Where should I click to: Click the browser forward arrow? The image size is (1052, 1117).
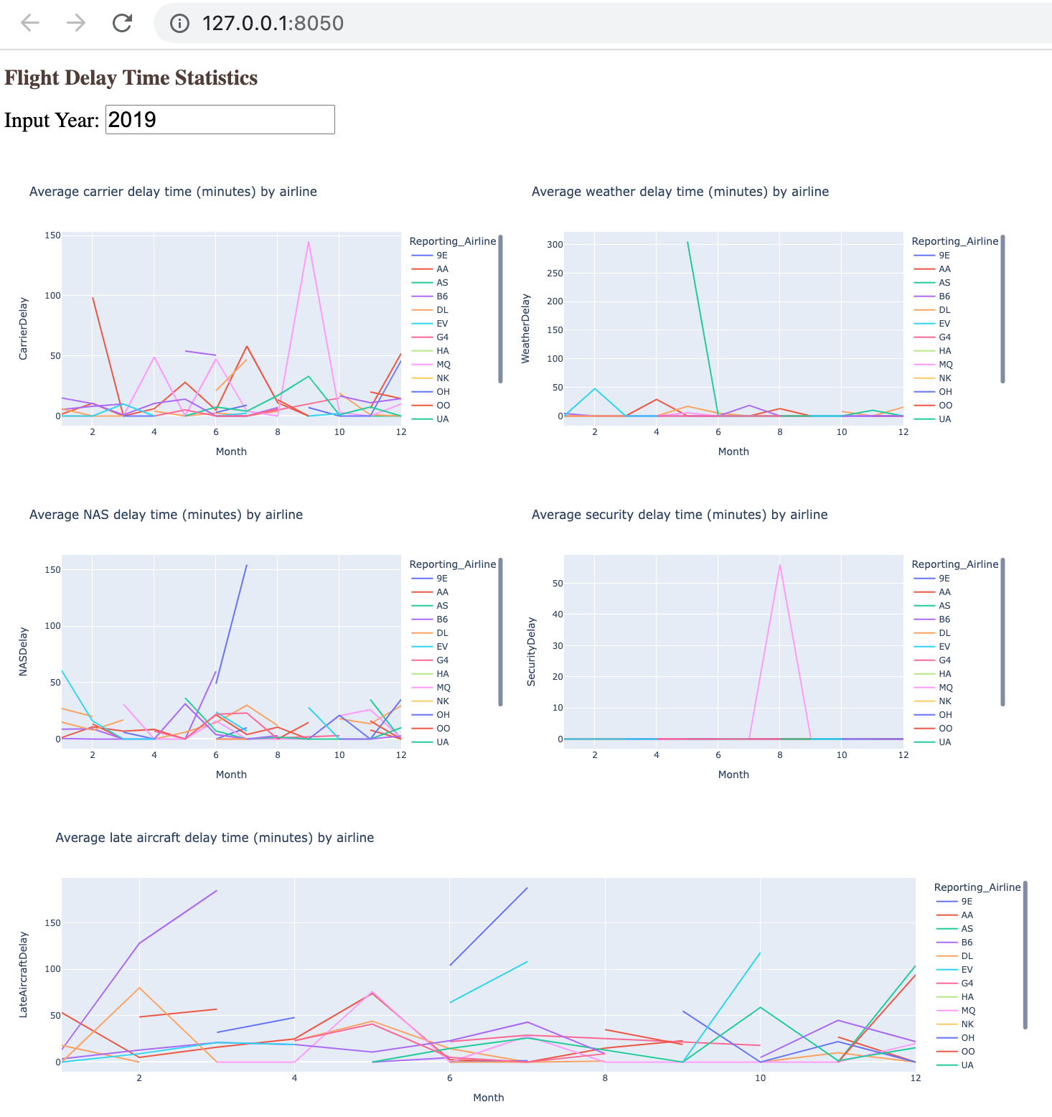pyautogui.click(x=75, y=23)
